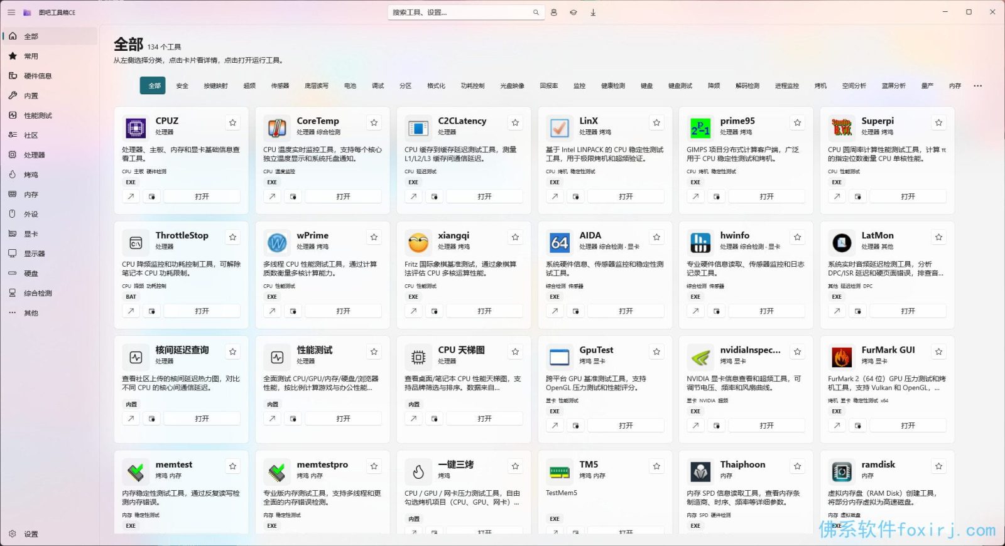Click the CPUZ app icon
1005x546 pixels.
[136, 127]
